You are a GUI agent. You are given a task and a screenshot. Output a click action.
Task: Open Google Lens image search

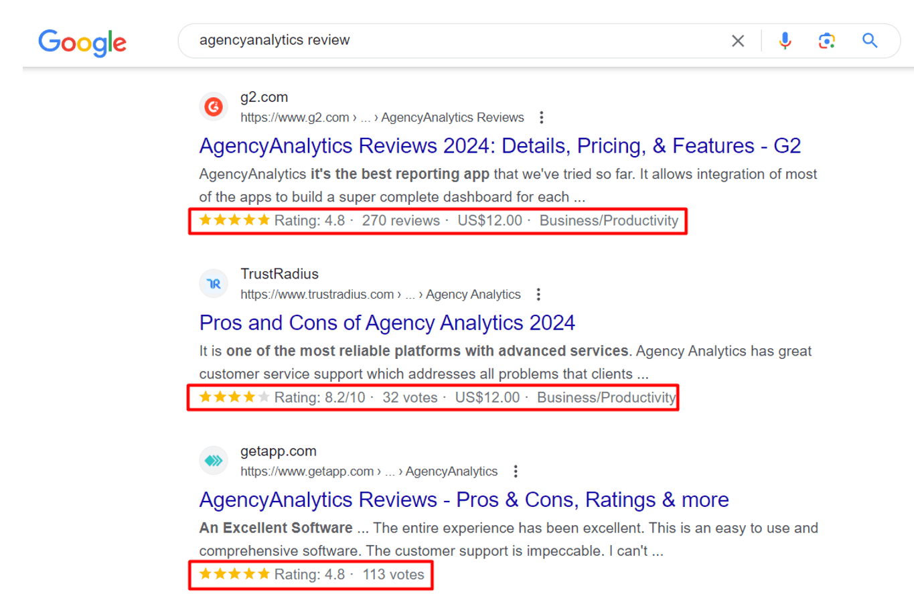pos(827,41)
